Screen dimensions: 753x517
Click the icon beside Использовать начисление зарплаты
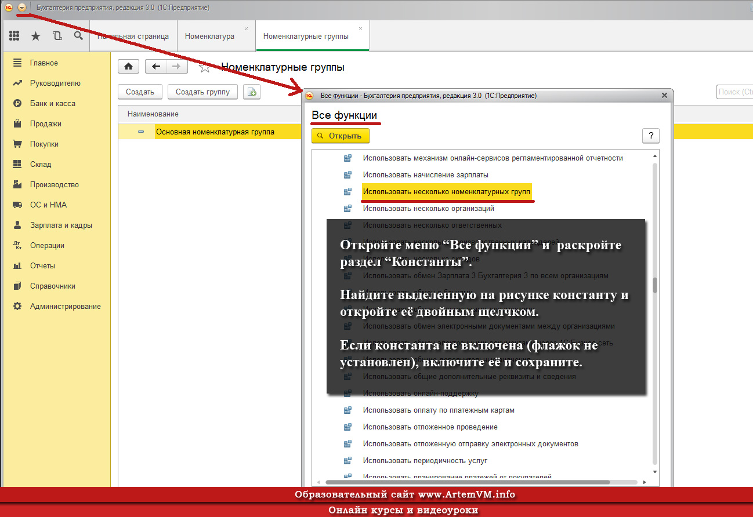point(347,174)
